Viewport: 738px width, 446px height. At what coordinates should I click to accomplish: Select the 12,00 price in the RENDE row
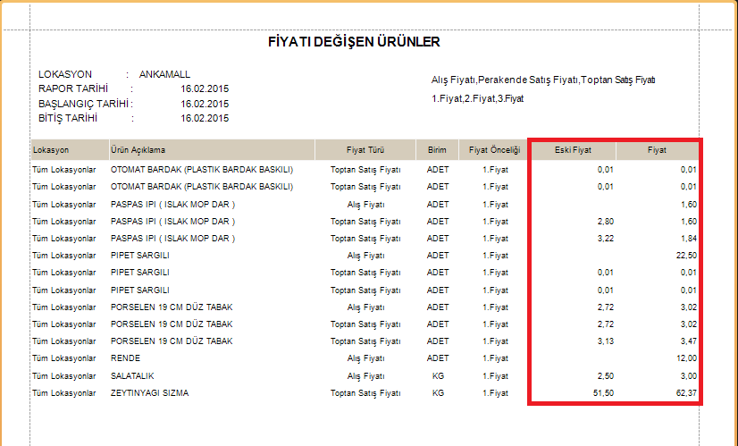click(x=686, y=358)
